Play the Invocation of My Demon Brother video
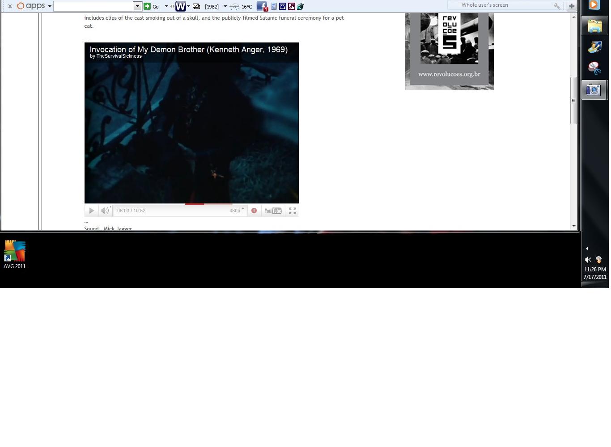 (91, 211)
